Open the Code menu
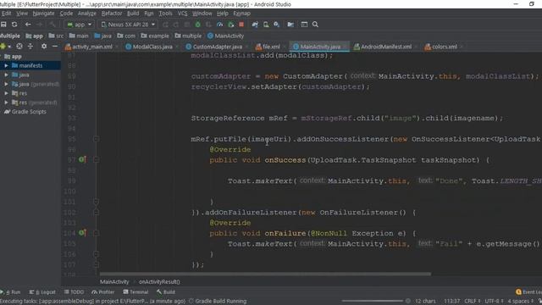Screen dimensions: 542x305 [x=66, y=14]
